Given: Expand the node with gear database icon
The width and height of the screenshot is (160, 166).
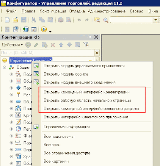Looking at the screenshot, I should pos(11,156).
